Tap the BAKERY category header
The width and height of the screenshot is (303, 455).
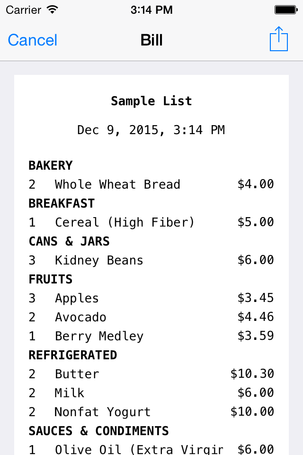coord(51,165)
